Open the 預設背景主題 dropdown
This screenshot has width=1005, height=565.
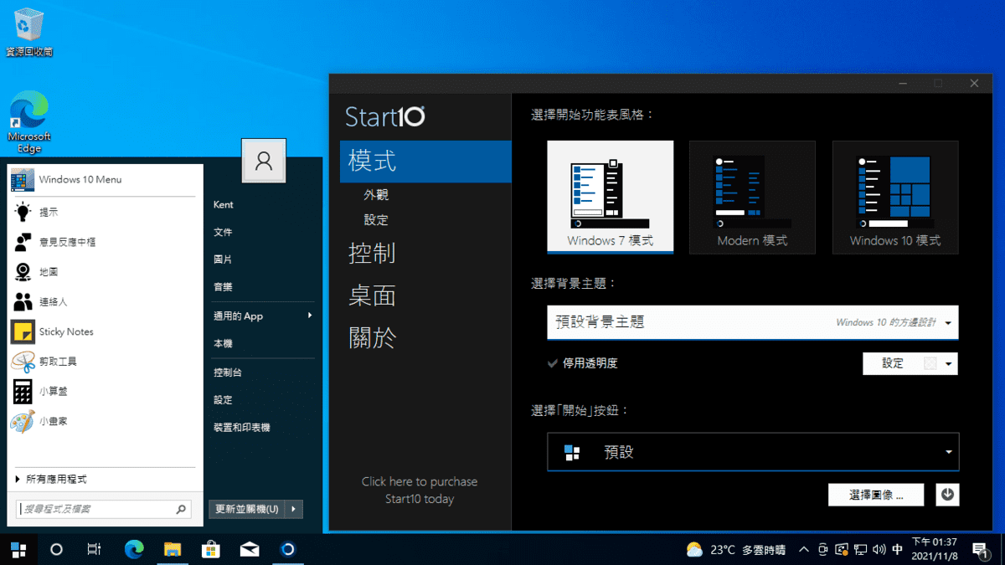point(751,322)
